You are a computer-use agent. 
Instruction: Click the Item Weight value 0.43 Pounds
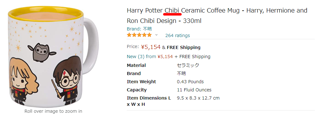tap(190, 82)
